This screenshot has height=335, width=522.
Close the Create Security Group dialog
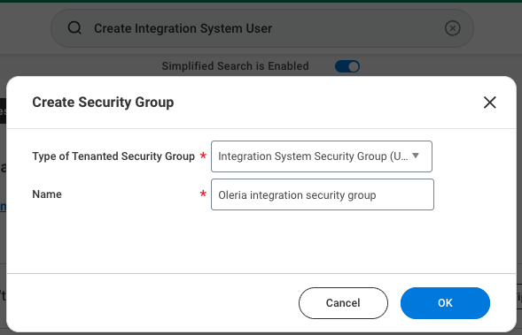click(x=490, y=103)
